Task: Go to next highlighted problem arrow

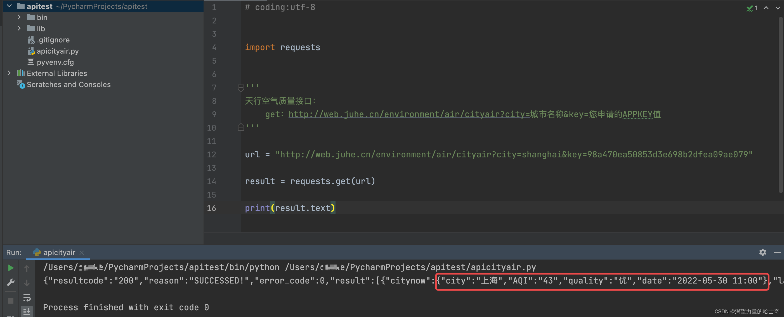Action: coord(777,8)
